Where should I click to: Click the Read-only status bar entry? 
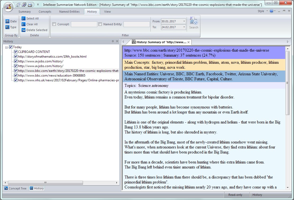coord(235,194)
